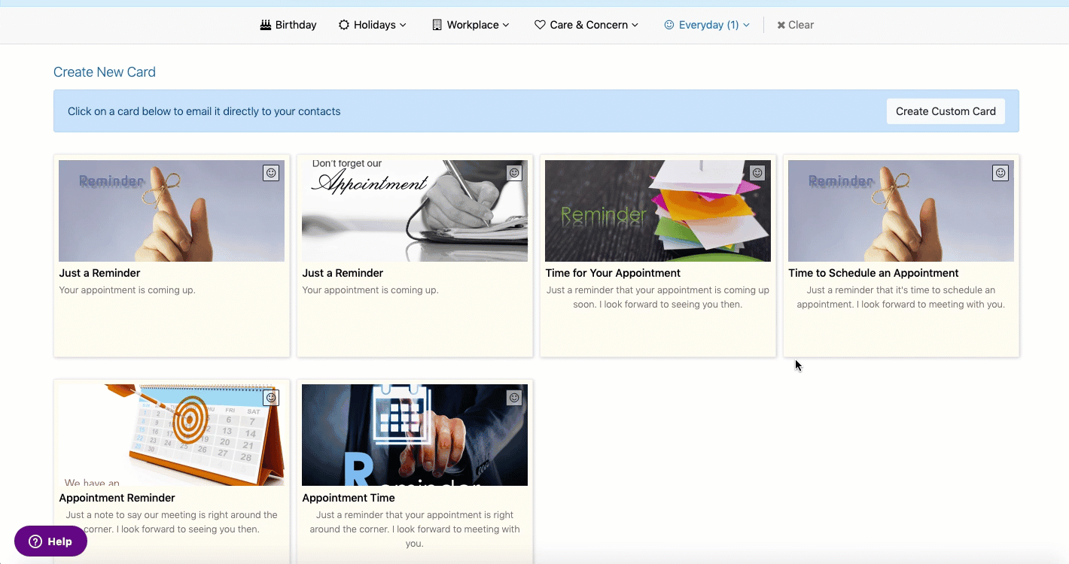Click the Create New Card heading
This screenshot has width=1069, height=564.
pos(105,72)
